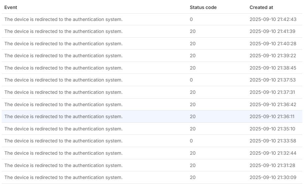The width and height of the screenshot is (305, 185).
Task: Select the last row created at 21:30:09
Action: [63, 177]
